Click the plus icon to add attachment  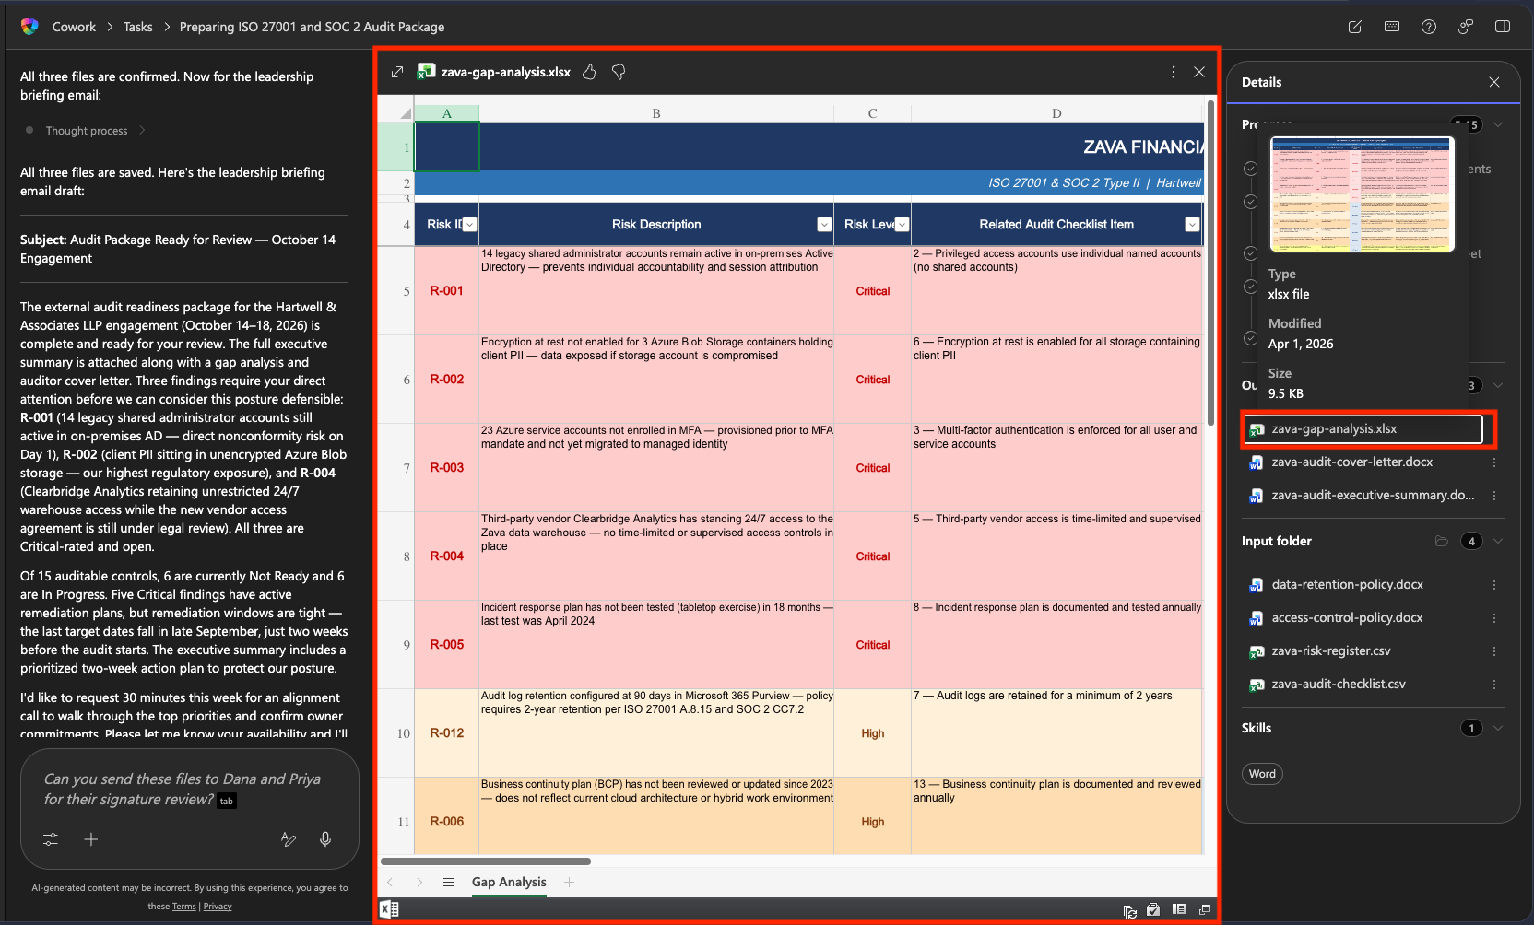(91, 839)
